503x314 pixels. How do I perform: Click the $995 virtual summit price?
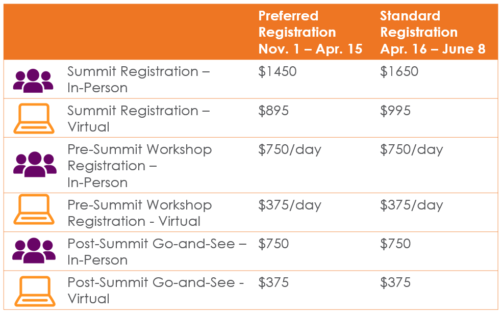click(x=395, y=111)
